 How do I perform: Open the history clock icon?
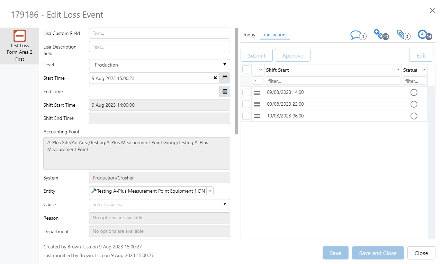click(423, 34)
